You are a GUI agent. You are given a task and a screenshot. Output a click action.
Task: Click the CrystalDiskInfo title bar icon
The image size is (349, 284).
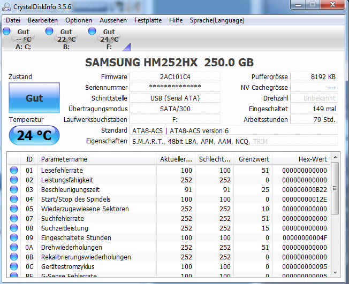pos(6,7)
